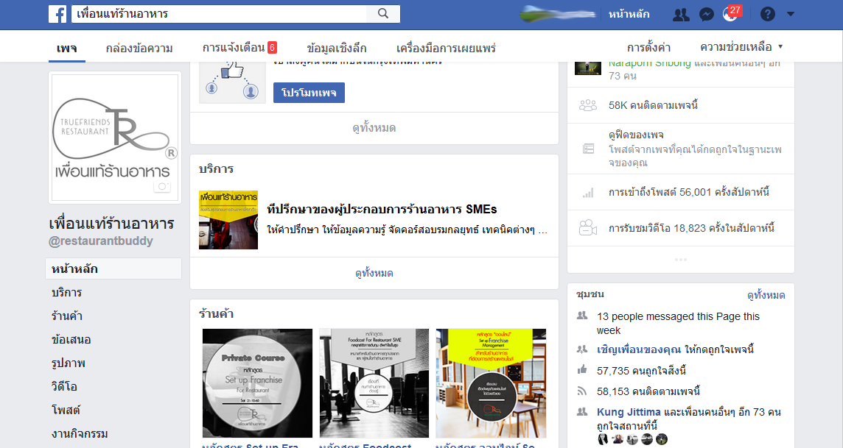Click the ชุมชน panel heading
The image size is (843, 448).
pyautogui.click(x=590, y=294)
